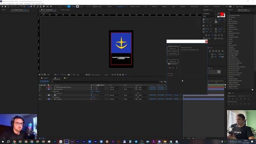The height and width of the screenshot is (144, 256).
Task: Open Photoshop icon in taskbar
Action: coord(55,142)
